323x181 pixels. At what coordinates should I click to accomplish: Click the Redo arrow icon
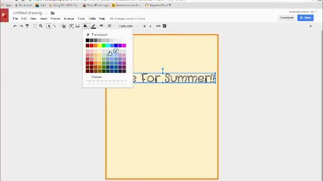click(x=21, y=26)
